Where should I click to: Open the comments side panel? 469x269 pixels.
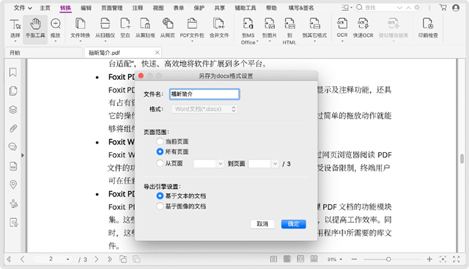point(13,147)
